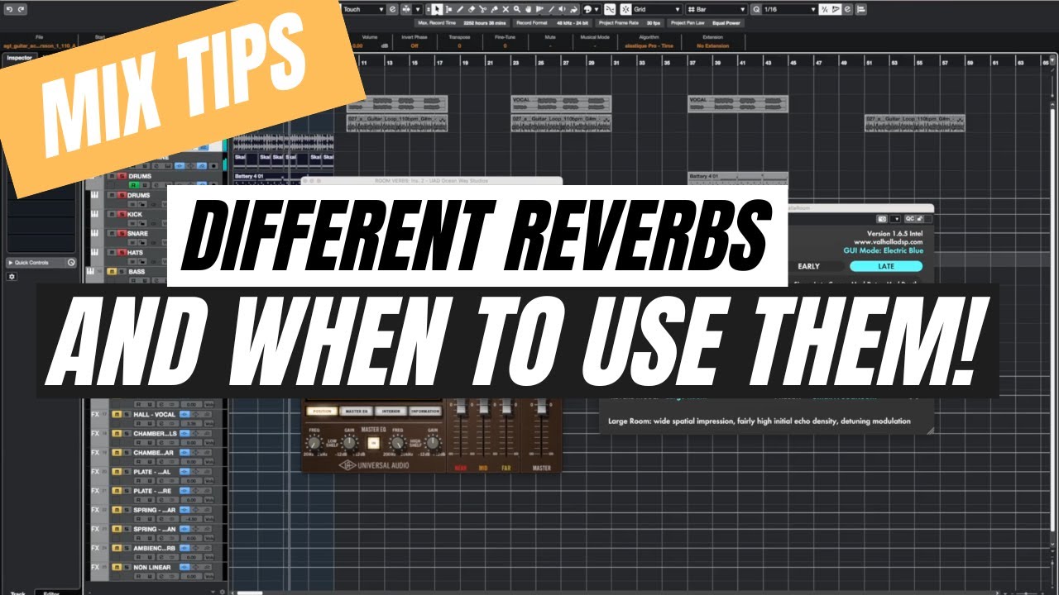
Task: Select INFORMATION tab in Ocean Way plugin
Action: (x=425, y=412)
